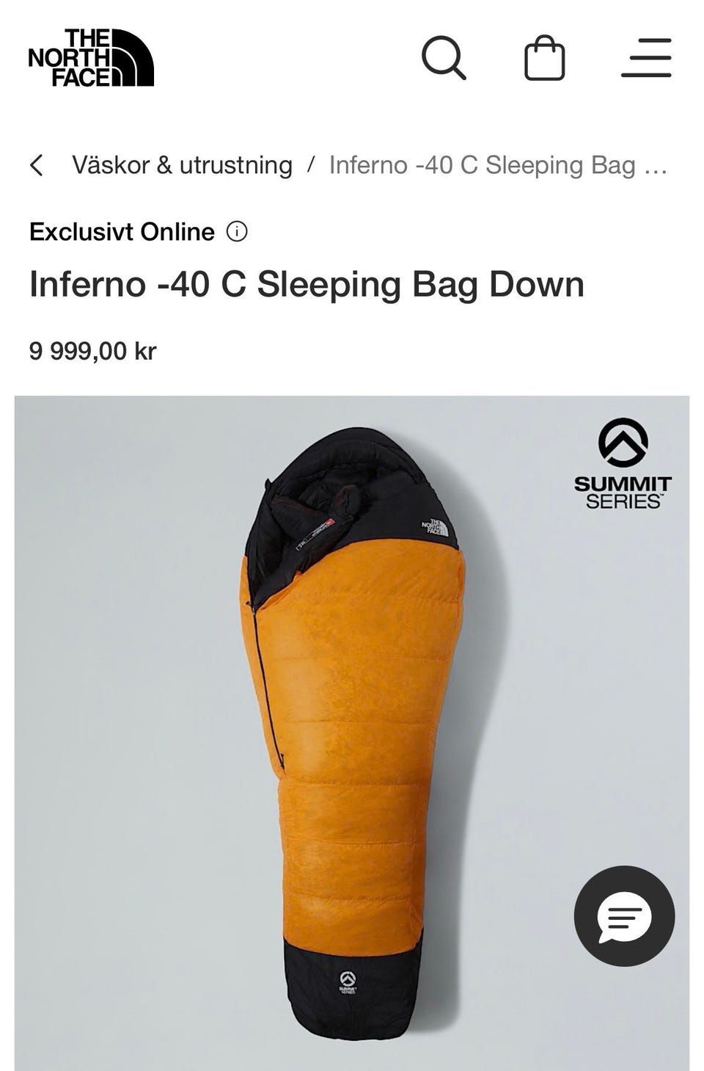Click the 9 999,00 kr price

click(93, 351)
